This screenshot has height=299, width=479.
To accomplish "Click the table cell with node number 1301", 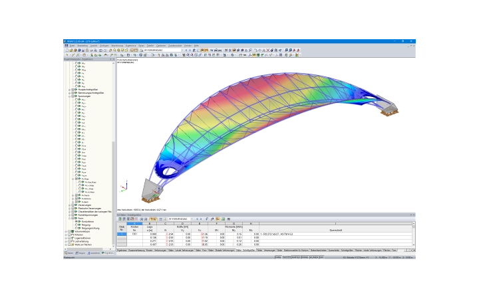I will coord(134,234).
